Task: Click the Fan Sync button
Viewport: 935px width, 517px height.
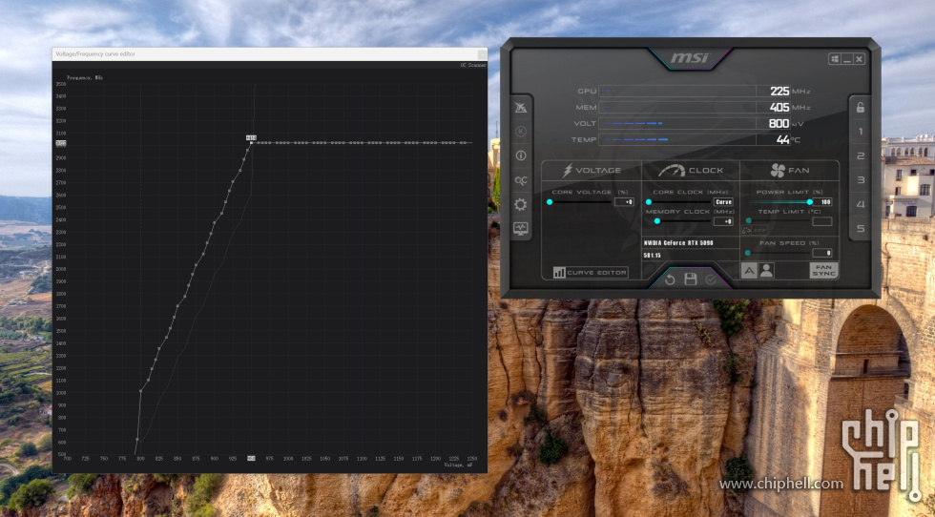Action: (823, 271)
